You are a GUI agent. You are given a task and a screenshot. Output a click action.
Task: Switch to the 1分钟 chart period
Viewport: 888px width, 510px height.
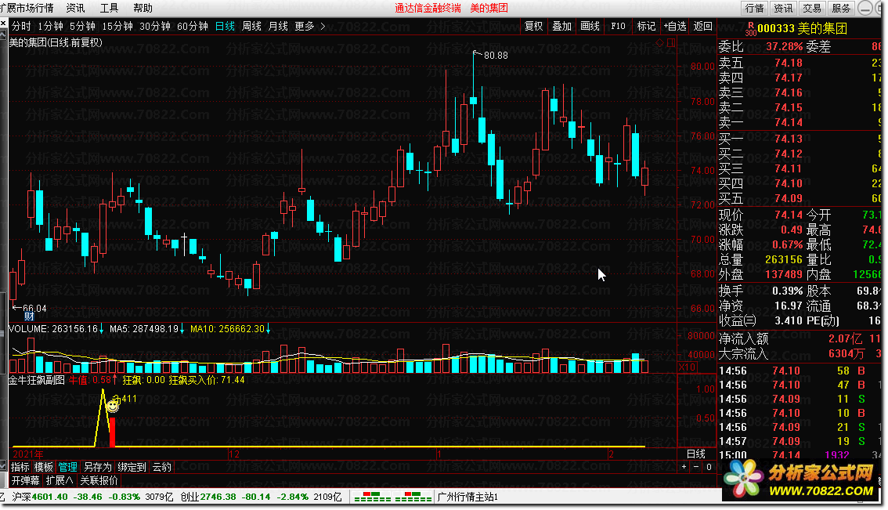point(50,26)
